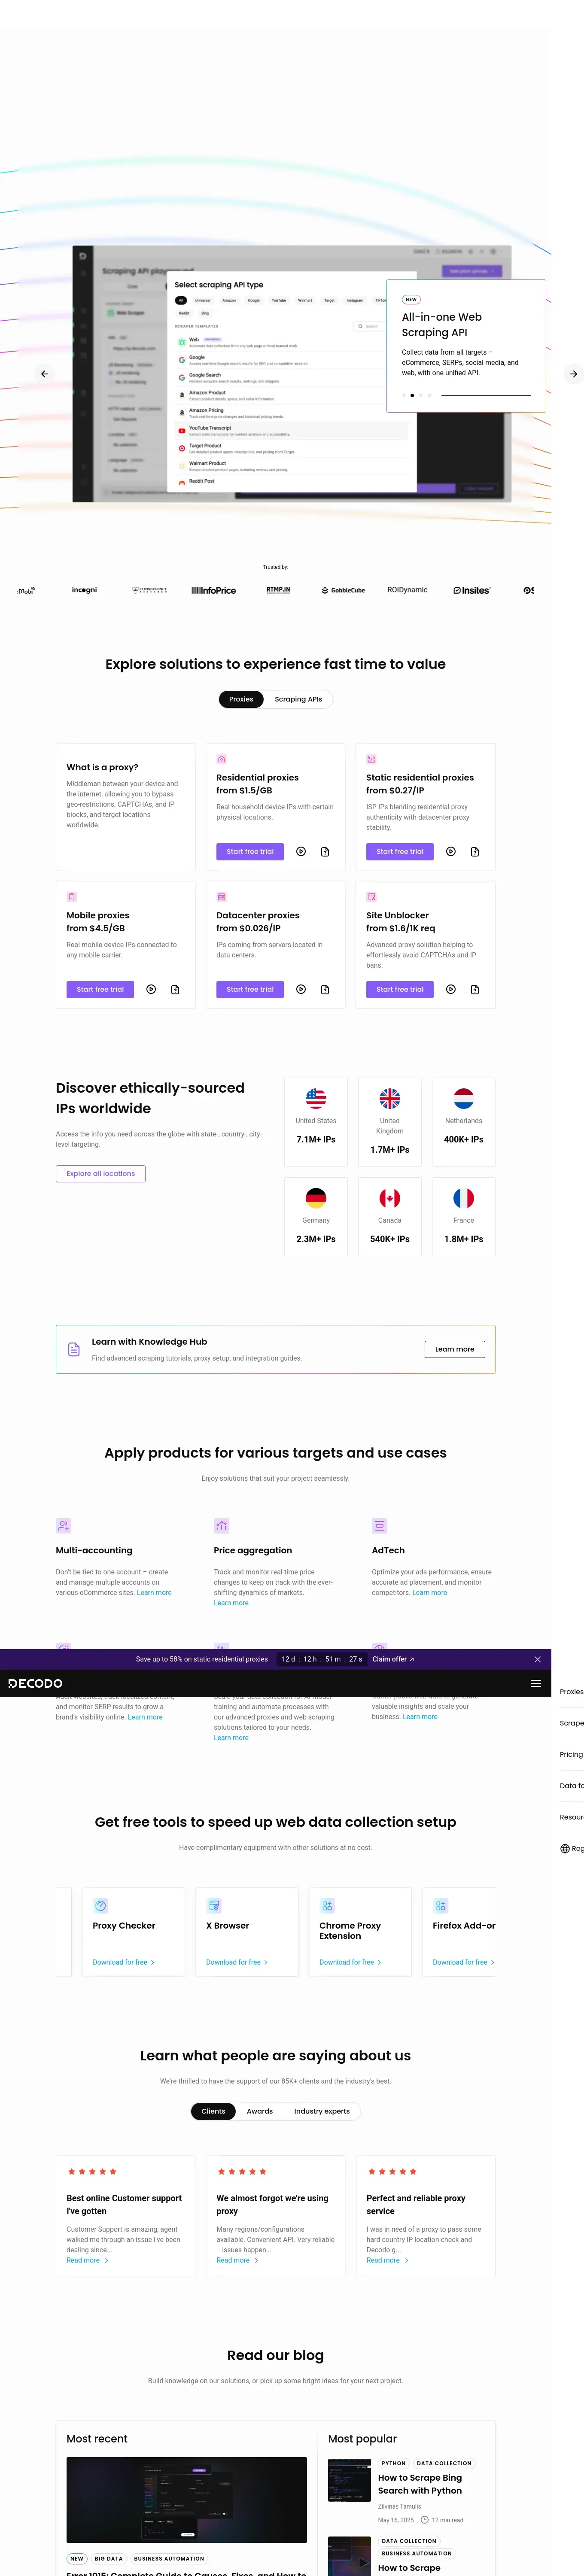Go to the previous carousel slide arrow
The image size is (584, 2576).
[44, 374]
